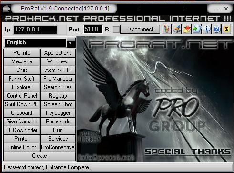Click the Shut Down PC button
The image size is (234, 173).
[22, 104]
